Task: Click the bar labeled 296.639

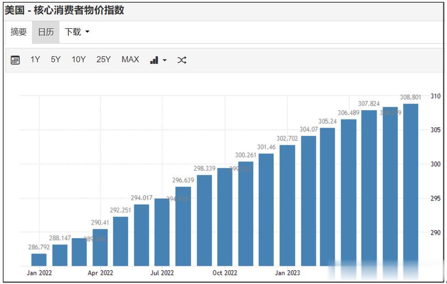Action: pyautogui.click(x=183, y=226)
